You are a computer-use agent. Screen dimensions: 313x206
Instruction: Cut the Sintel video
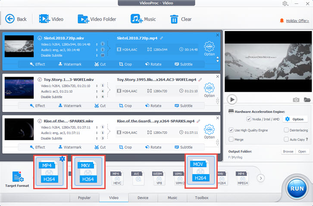point(100,64)
